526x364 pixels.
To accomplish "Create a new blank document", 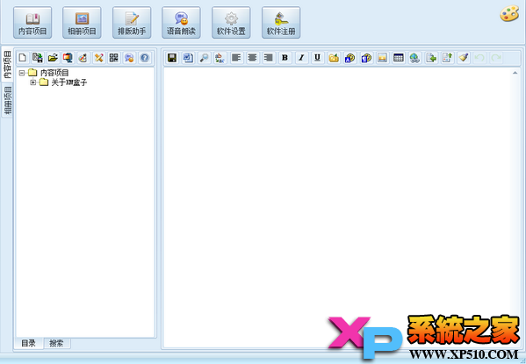I will [23, 58].
